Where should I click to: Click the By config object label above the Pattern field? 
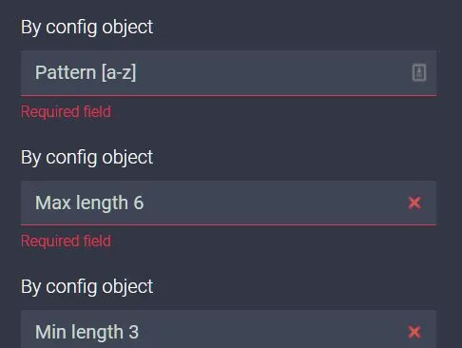pyautogui.click(x=87, y=28)
